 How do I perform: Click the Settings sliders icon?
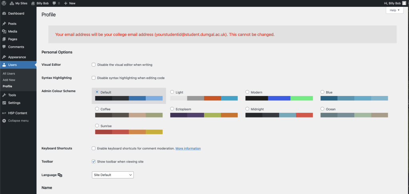coord(4,103)
